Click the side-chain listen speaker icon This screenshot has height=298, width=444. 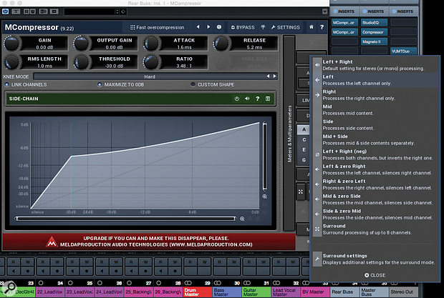point(247,99)
